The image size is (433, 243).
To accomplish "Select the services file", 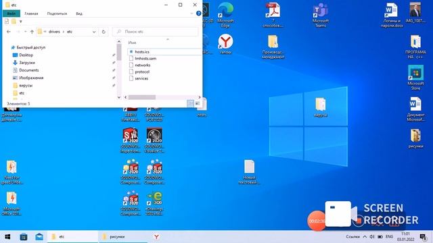I will [141, 78].
